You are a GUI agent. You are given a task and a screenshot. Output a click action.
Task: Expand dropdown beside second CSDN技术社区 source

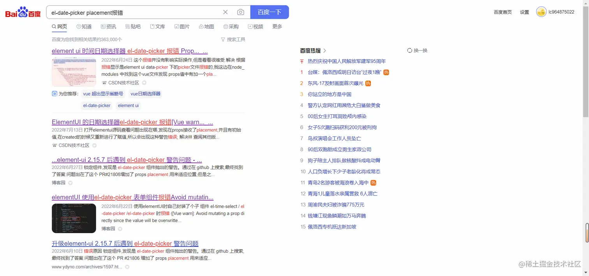[94, 146]
